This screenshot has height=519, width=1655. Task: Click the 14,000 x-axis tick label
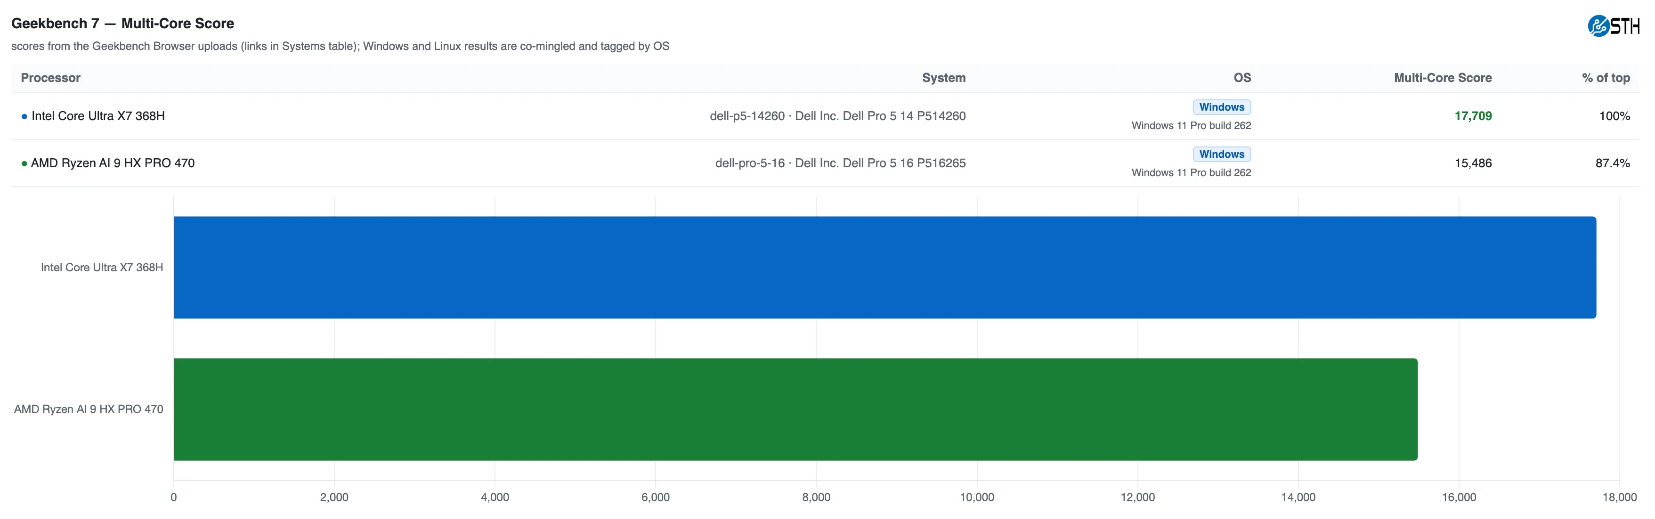click(1298, 497)
